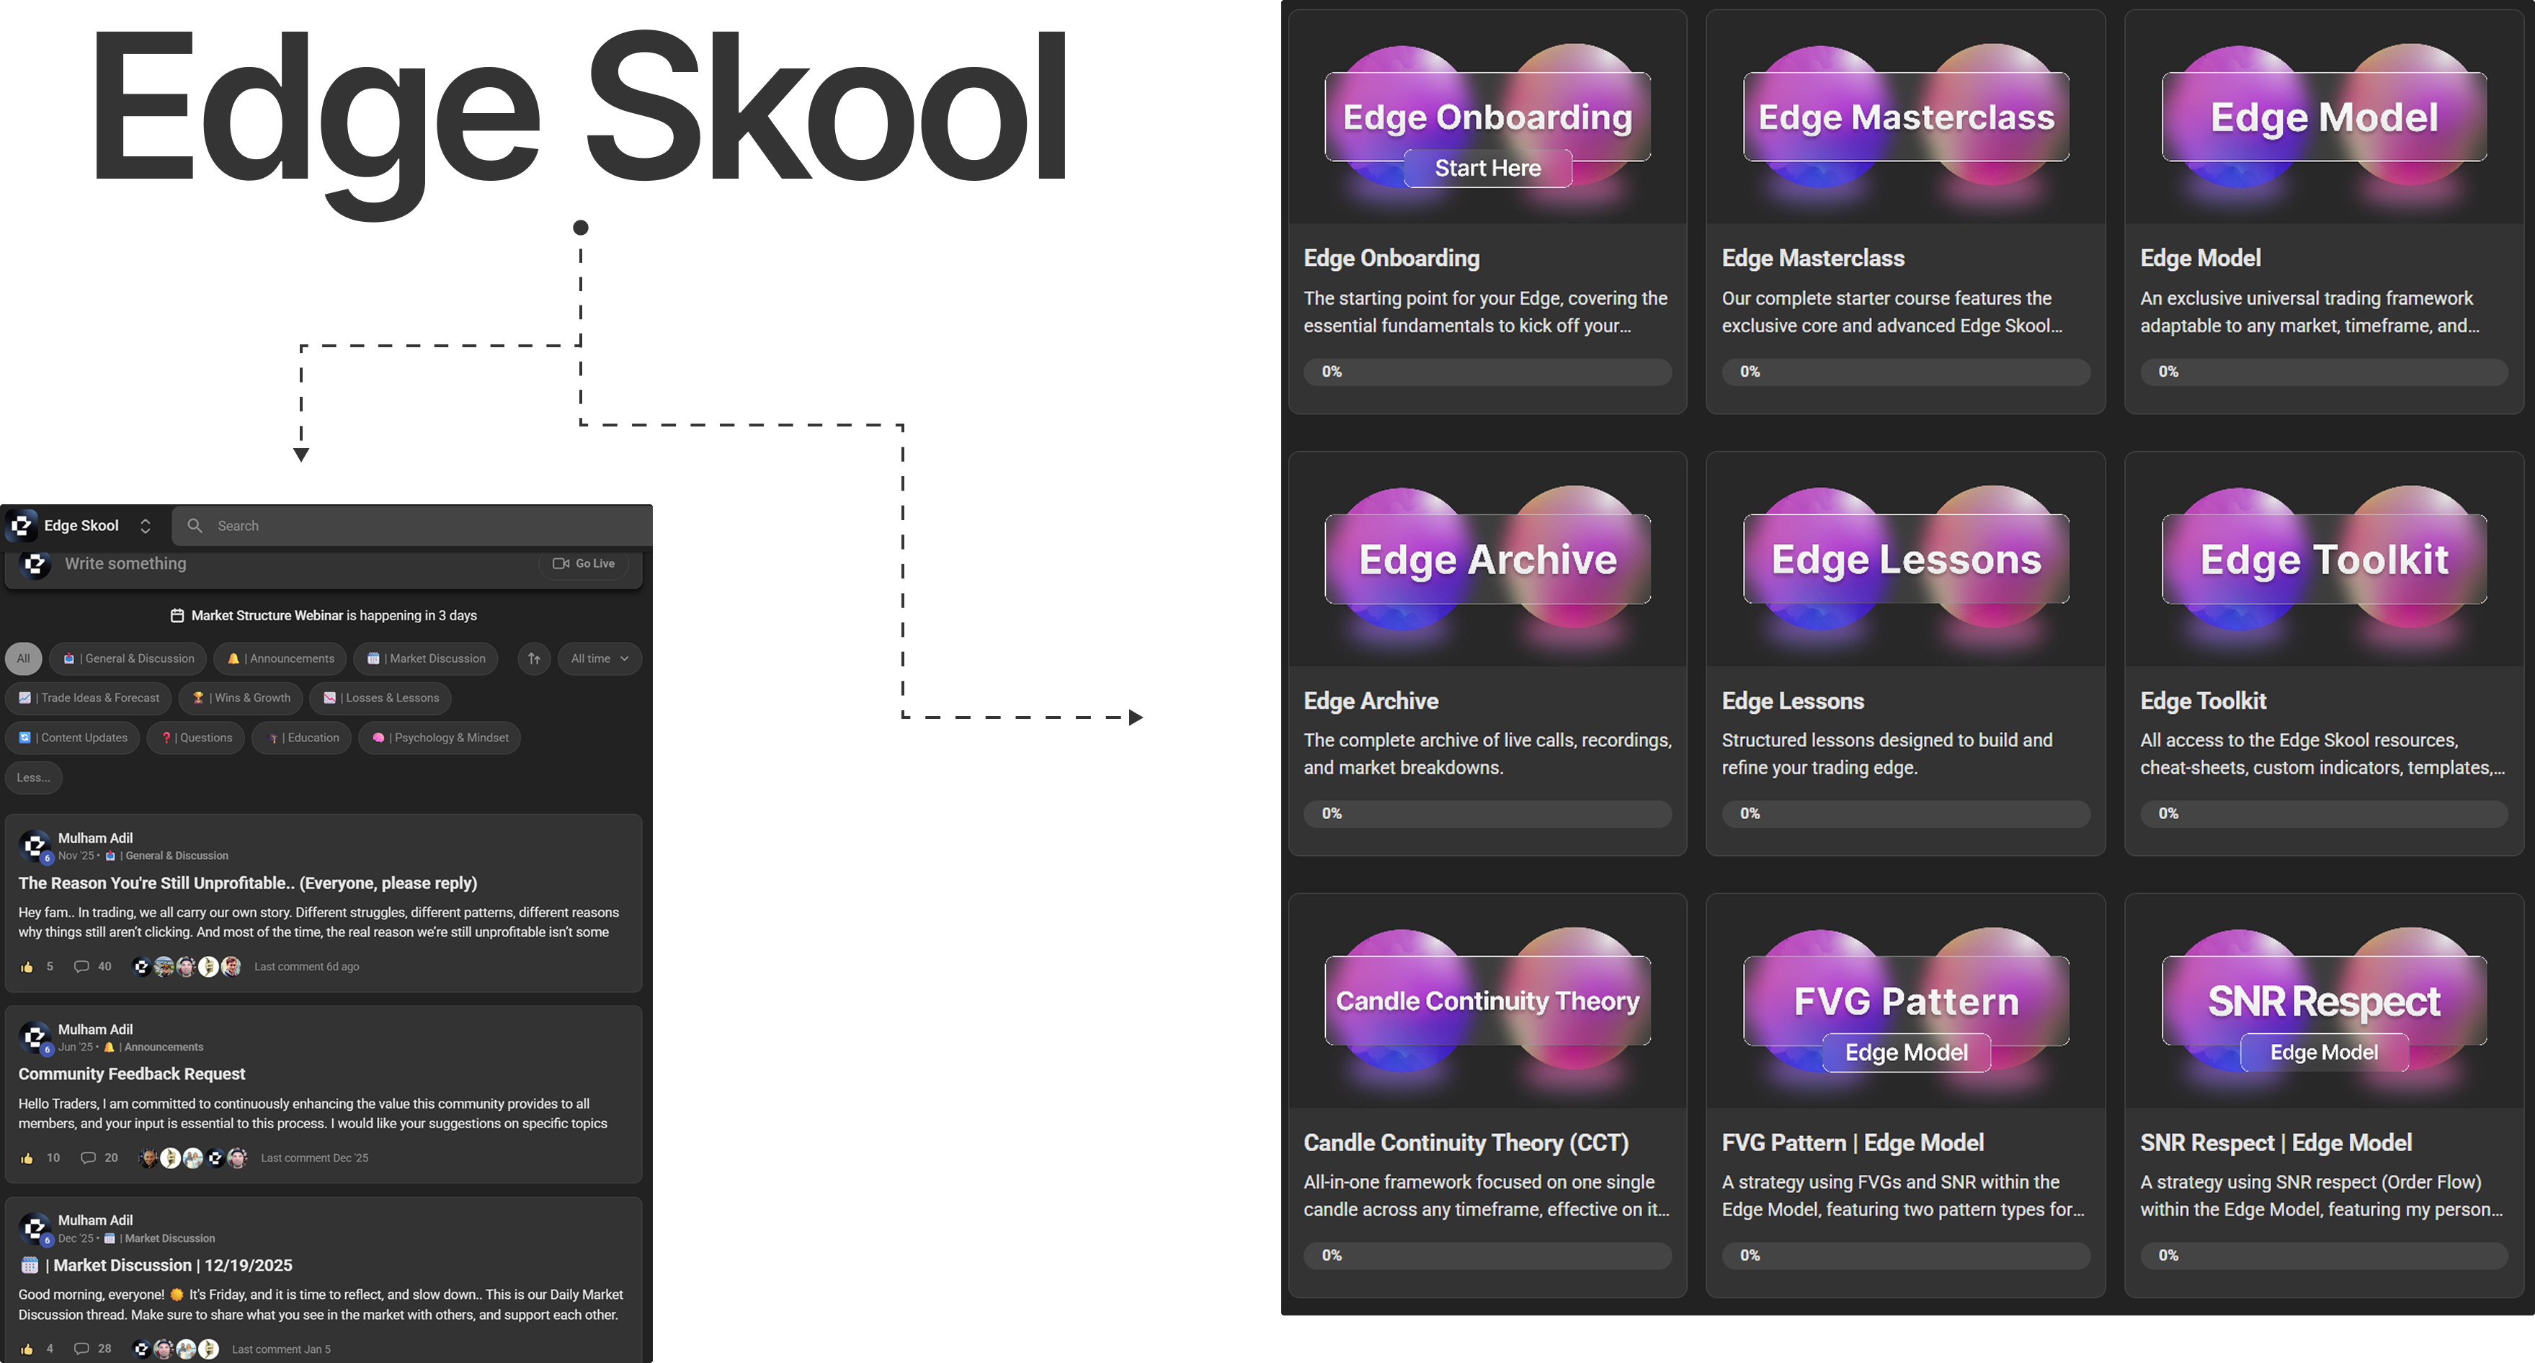2535x1363 pixels.
Task: Click Mulham Adil avatar on Feedback Request post
Action: point(35,1037)
